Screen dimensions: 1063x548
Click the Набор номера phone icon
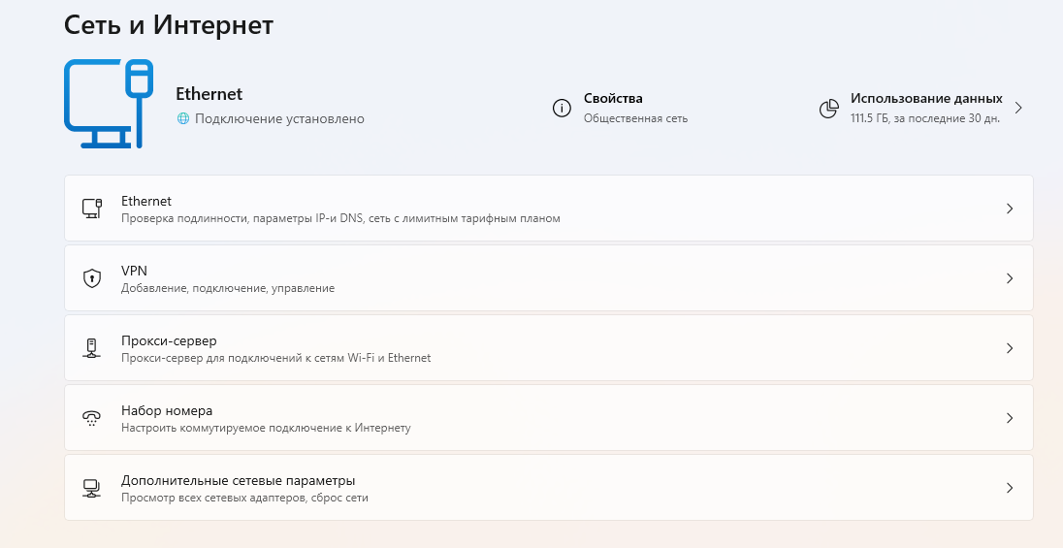92,418
